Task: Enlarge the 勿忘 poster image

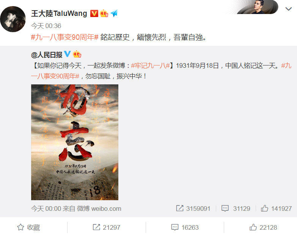Action: click(75, 142)
